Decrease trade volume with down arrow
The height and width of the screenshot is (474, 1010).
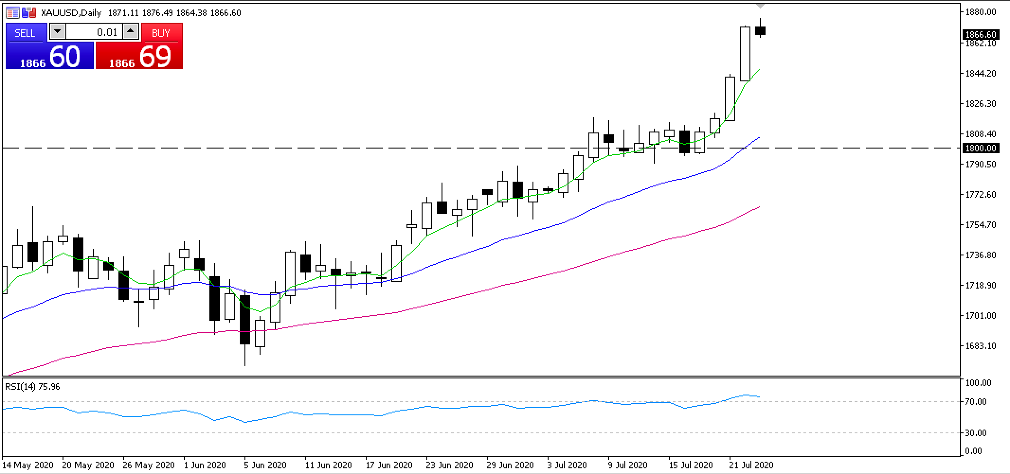(57, 32)
